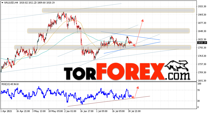This screenshot has height=114, width=208.
Task: Click the RSI level 70 axis label
Action: tap(199, 90)
